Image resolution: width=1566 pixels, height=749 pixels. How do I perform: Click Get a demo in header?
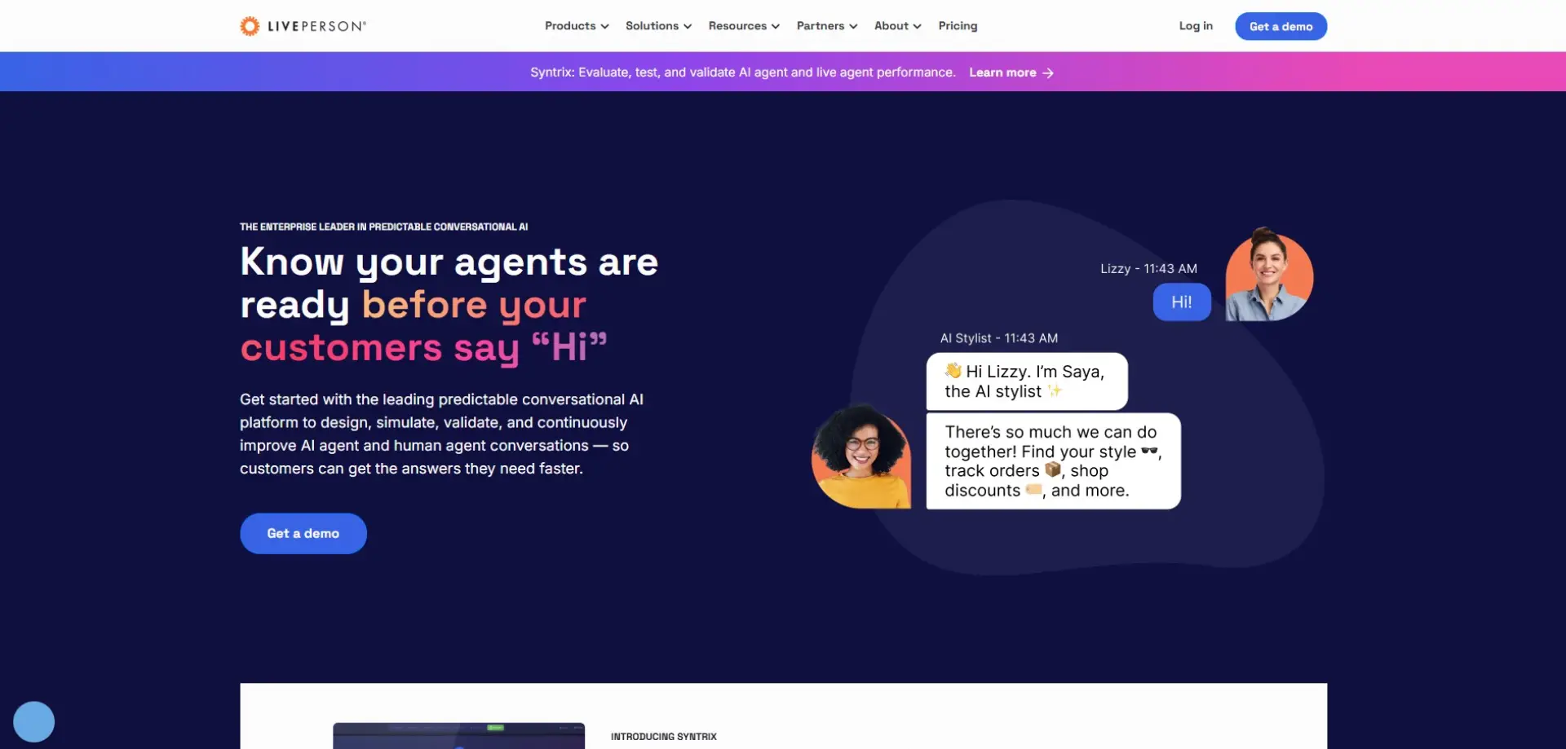tap(1281, 26)
